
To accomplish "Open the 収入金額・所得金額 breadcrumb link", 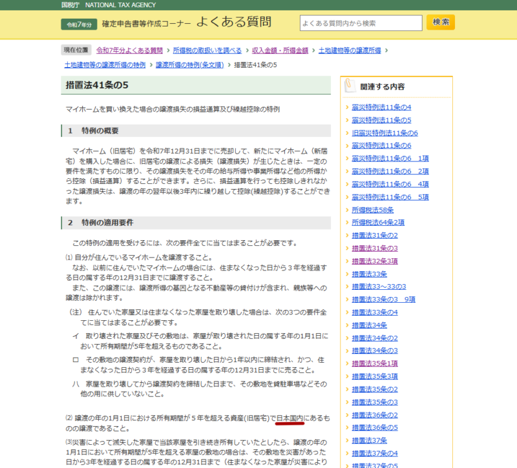I will click(x=280, y=50).
